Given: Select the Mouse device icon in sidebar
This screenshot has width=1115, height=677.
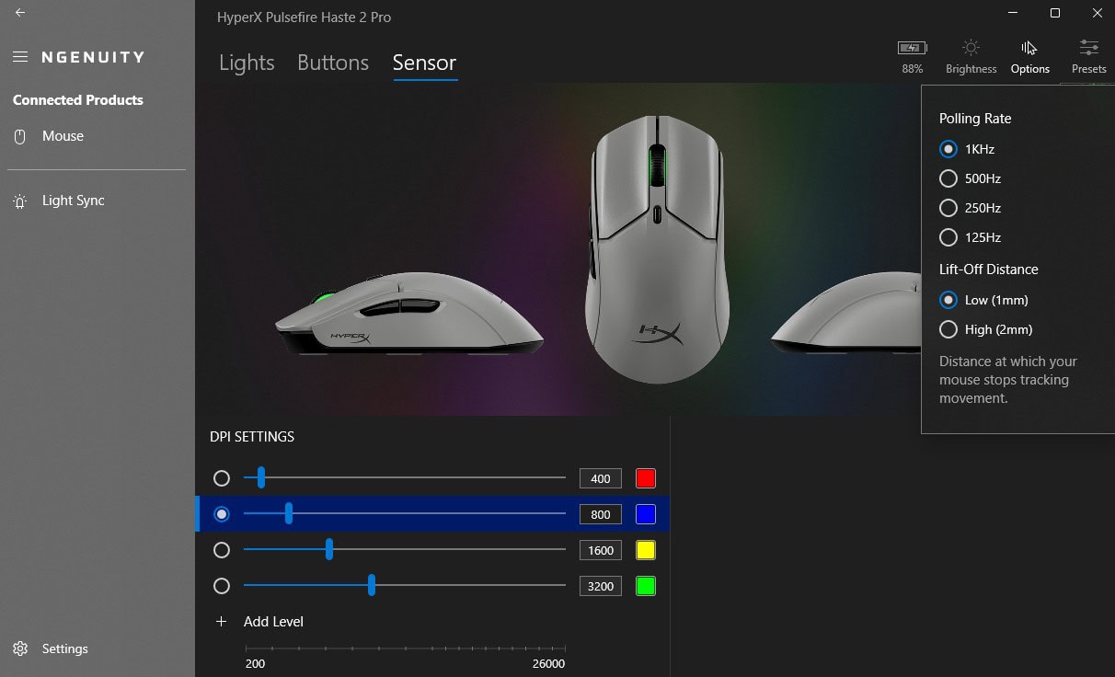Looking at the screenshot, I should [20, 136].
